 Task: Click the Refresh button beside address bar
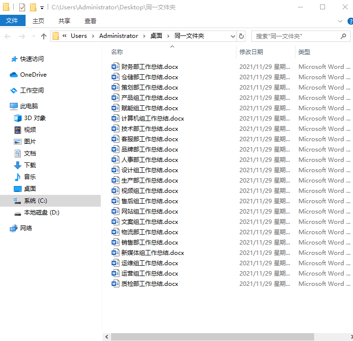241,36
